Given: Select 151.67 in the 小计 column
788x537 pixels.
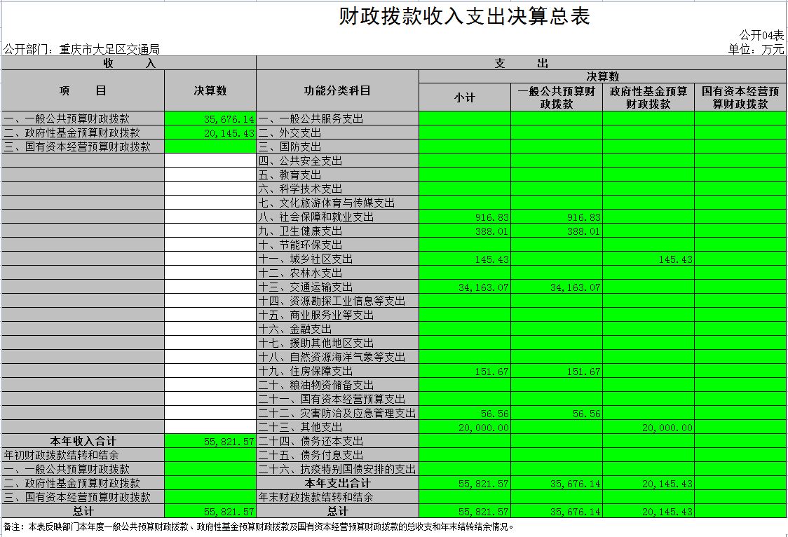Looking at the screenshot, I should (464, 372).
